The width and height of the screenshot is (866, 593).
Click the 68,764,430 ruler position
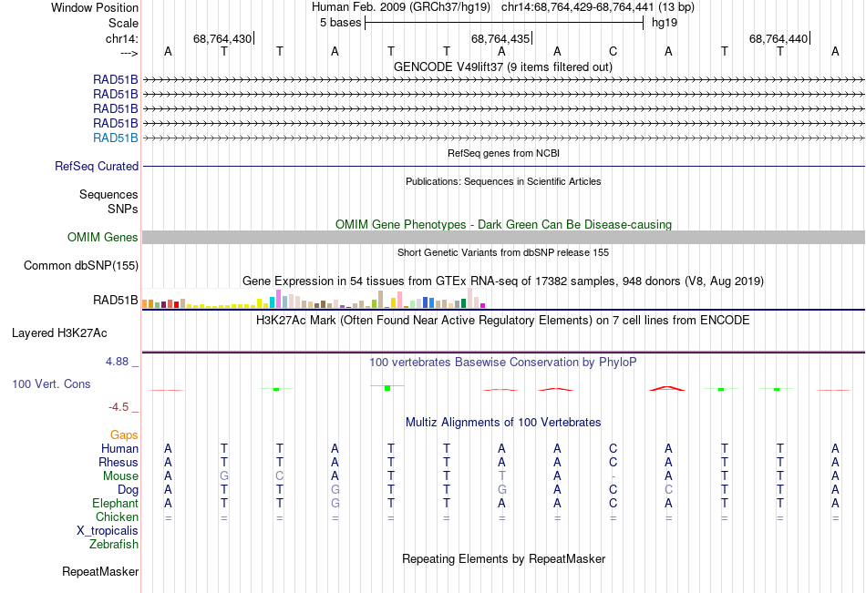pyautogui.click(x=222, y=38)
